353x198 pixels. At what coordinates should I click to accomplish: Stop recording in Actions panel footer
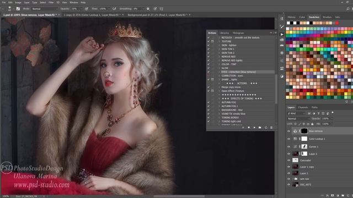click(243, 128)
